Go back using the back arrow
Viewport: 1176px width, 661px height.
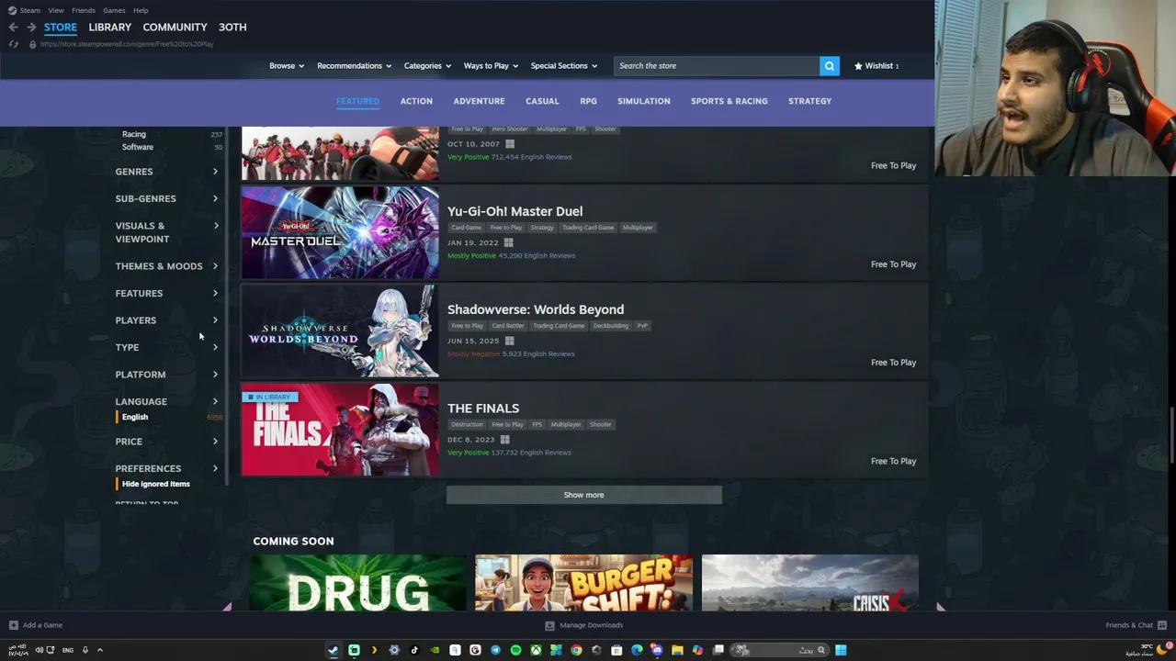click(13, 28)
